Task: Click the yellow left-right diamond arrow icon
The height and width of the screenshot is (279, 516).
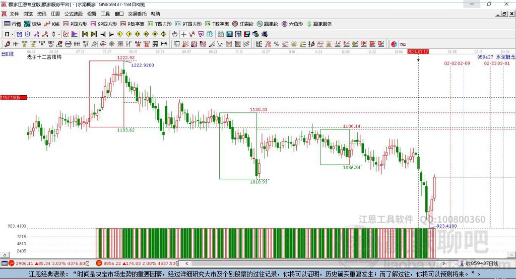Action: tap(138, 34)
